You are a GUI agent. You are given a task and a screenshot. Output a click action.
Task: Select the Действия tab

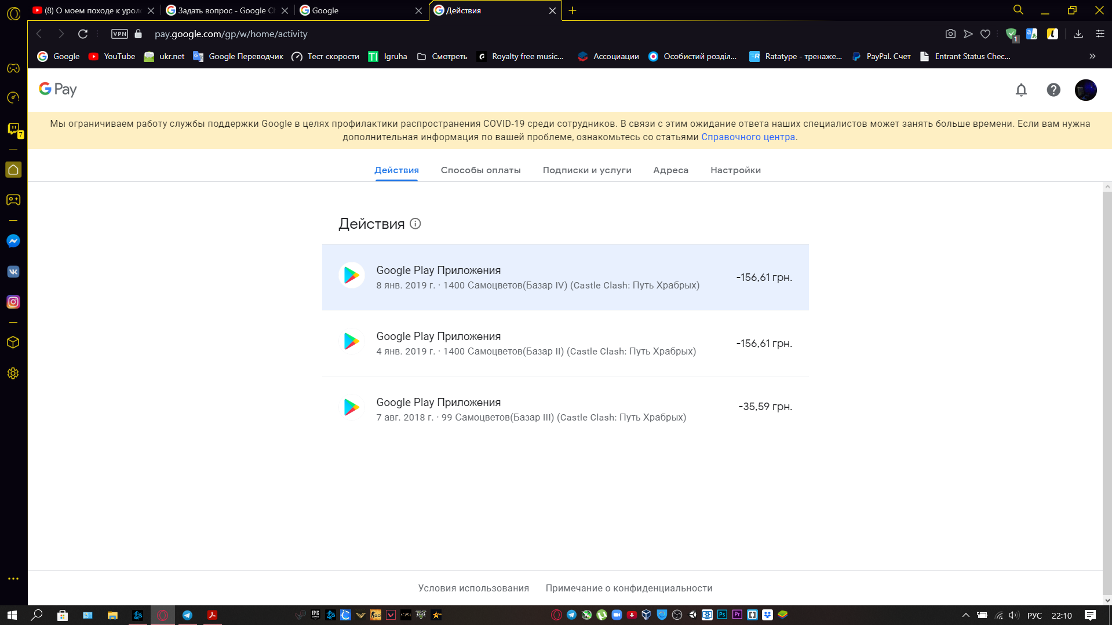[x=396, y=170]
